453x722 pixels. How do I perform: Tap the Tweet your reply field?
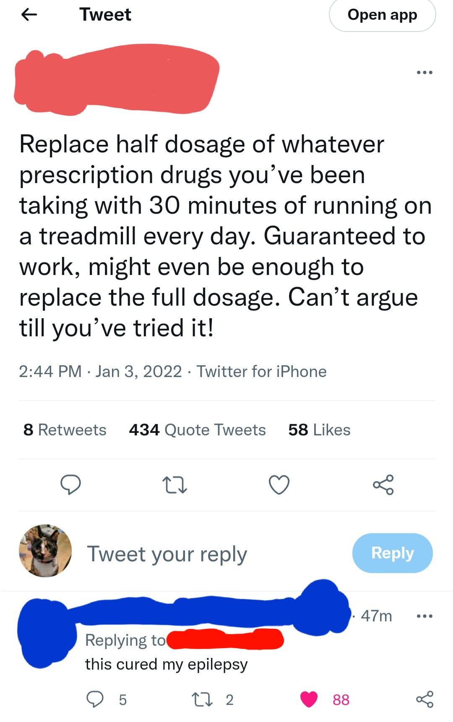(167, 553)
